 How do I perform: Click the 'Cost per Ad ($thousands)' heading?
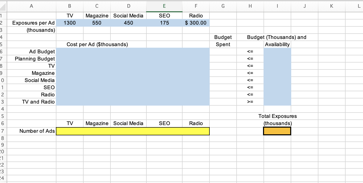coord(97,44)
